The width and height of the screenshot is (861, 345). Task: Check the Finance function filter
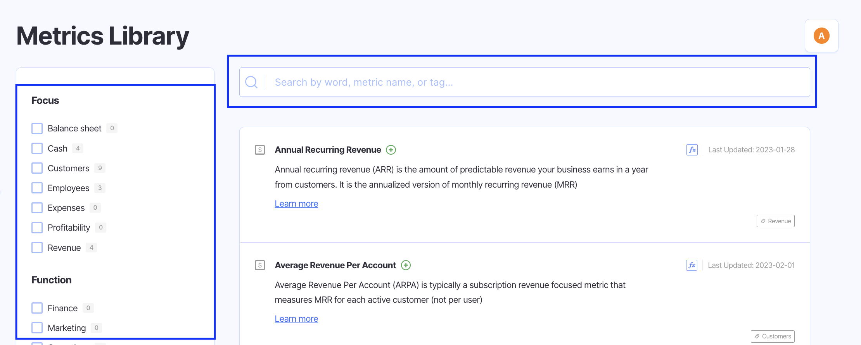pos(37,308)
